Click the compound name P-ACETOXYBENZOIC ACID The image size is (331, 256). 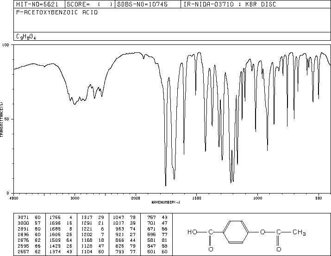pyautogui.click(x=57, y=12)
